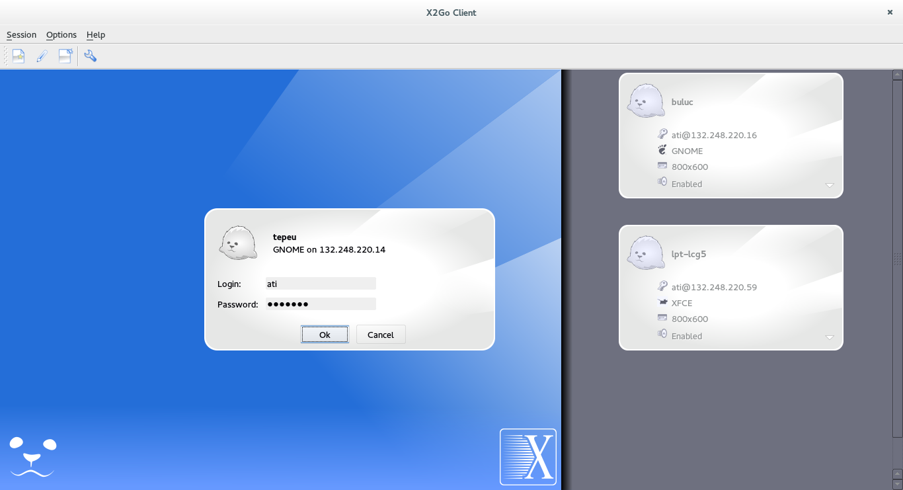Open the Session menu
Viewport: 903px width, 490px height.
point(21,34)
